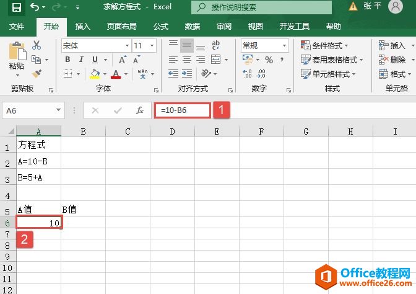Click Increase Decimal icon
416x294 pixels.
(247, 74)
